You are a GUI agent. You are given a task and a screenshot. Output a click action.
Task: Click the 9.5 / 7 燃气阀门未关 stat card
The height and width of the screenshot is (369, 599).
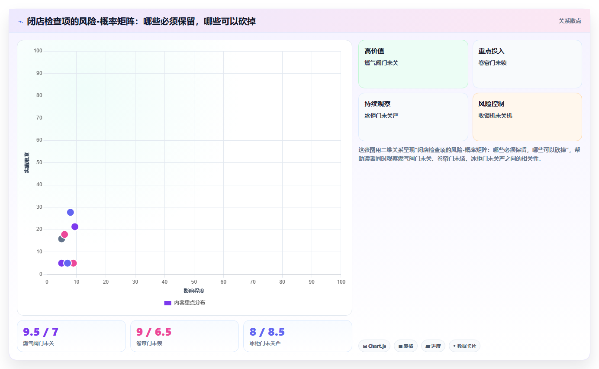click(x=71, y=336)
